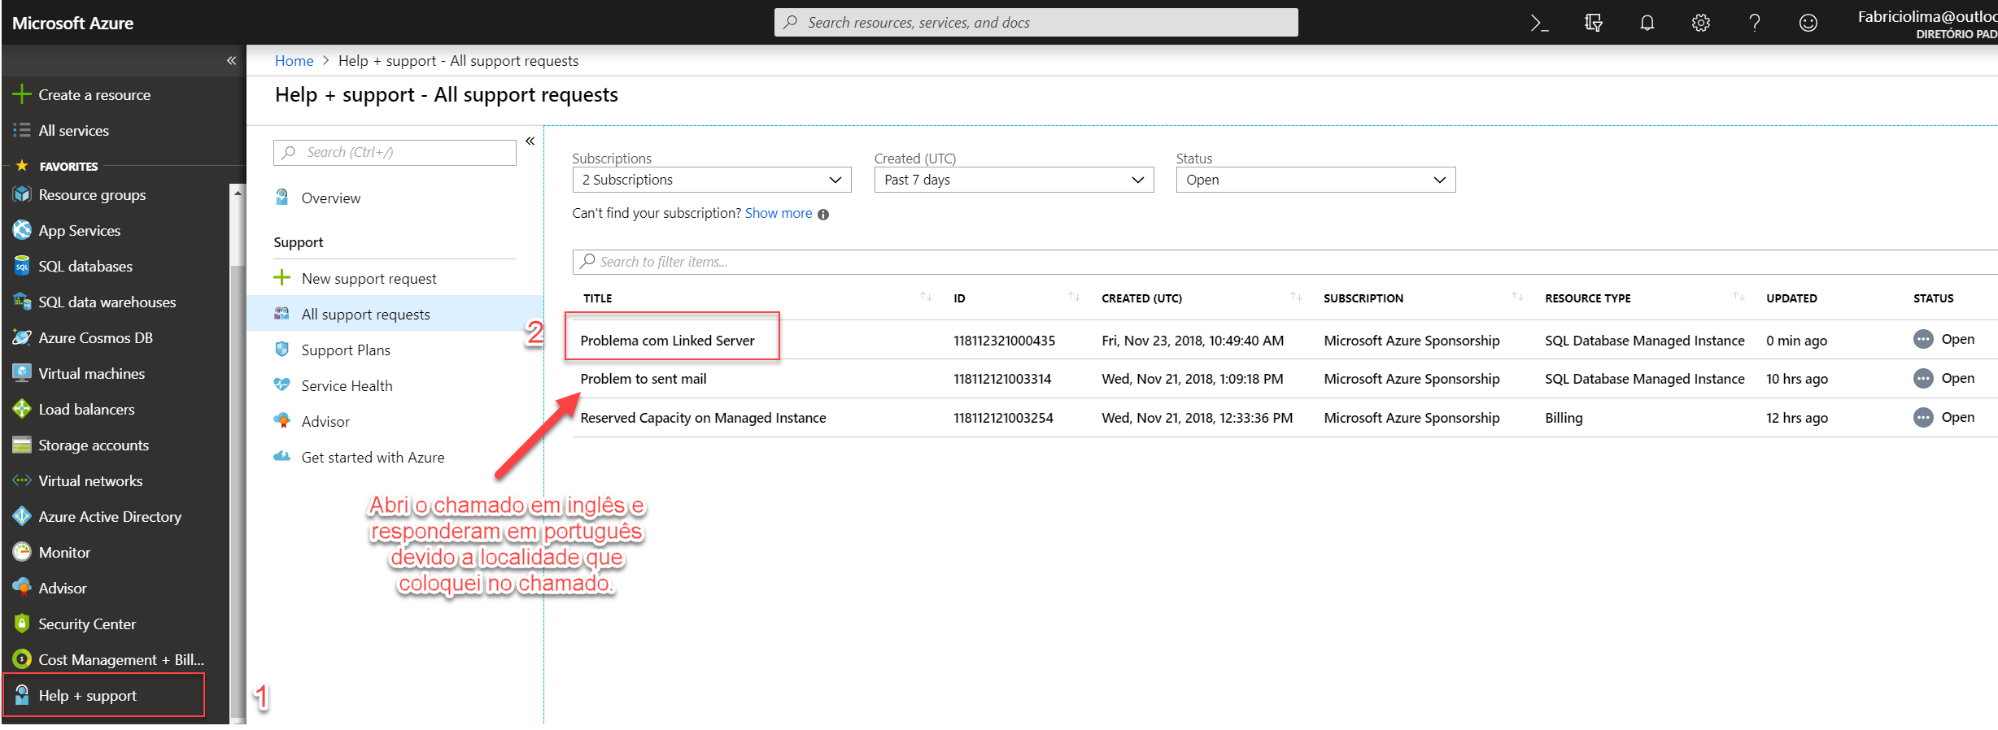1998x730 pixels.
Task: Collapse the Help + support blade menu
Action: tap(530, 141)
